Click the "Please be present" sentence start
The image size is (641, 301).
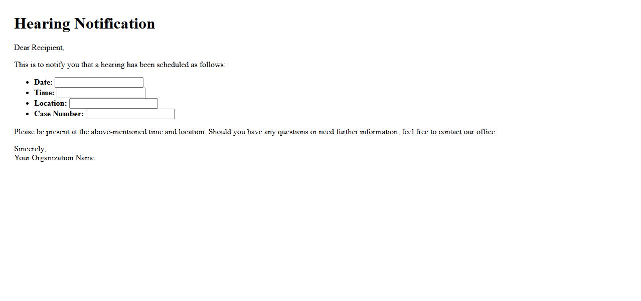click(x=44, y=132)
